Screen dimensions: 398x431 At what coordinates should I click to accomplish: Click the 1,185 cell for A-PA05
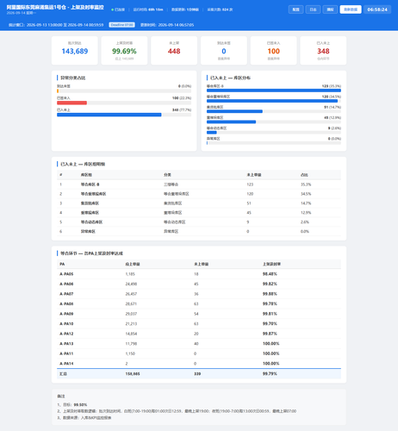130,274
